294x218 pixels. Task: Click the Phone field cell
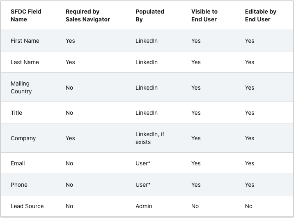[x=19, y=185]
